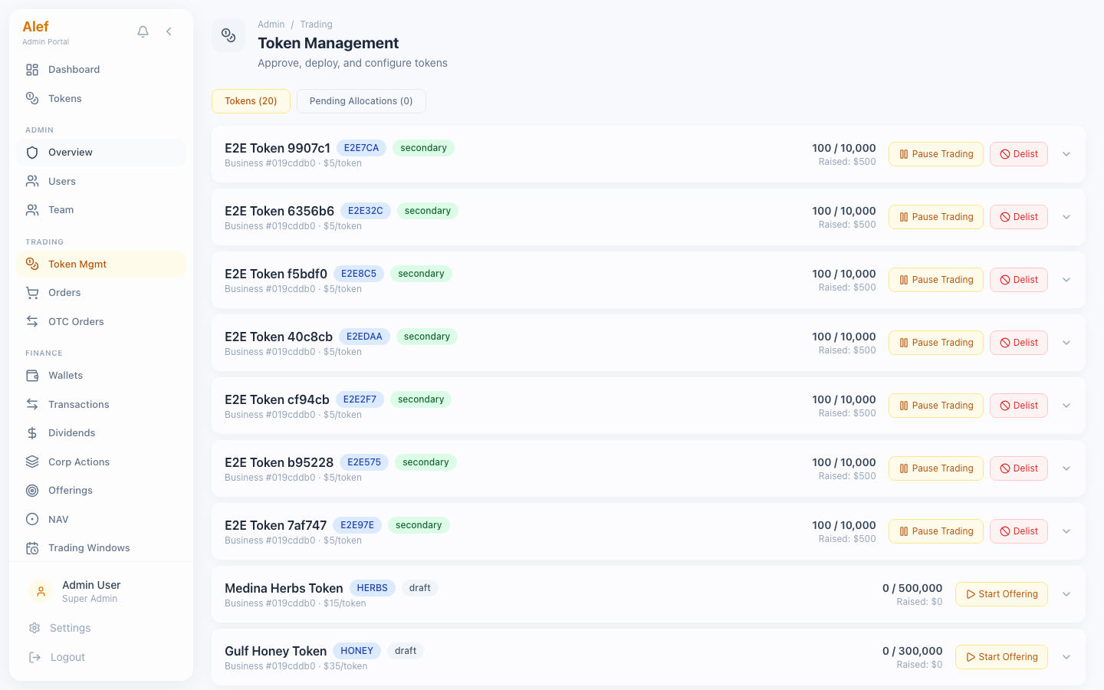This screenshot has height=690, width=1104.
Task: Open the Wallets section
Action: 65,375
